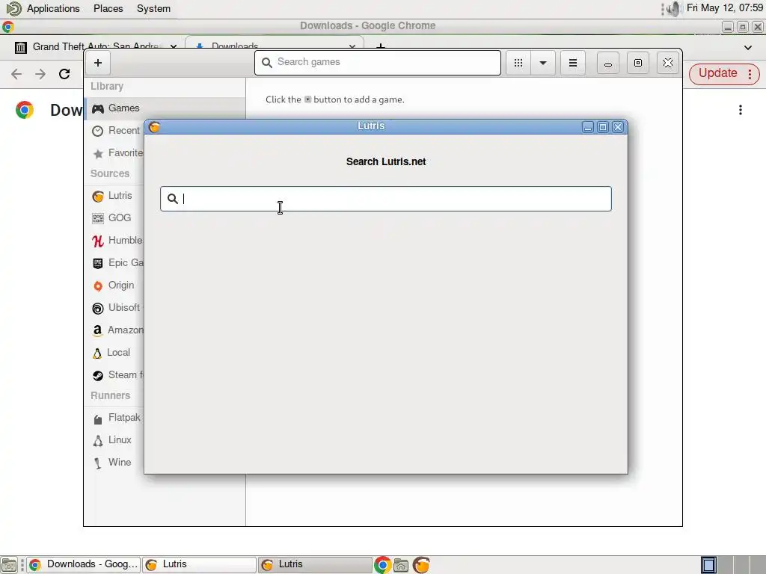Open Chrome tab search chevron
766x574 pixels.
click(x=748, y=48)
